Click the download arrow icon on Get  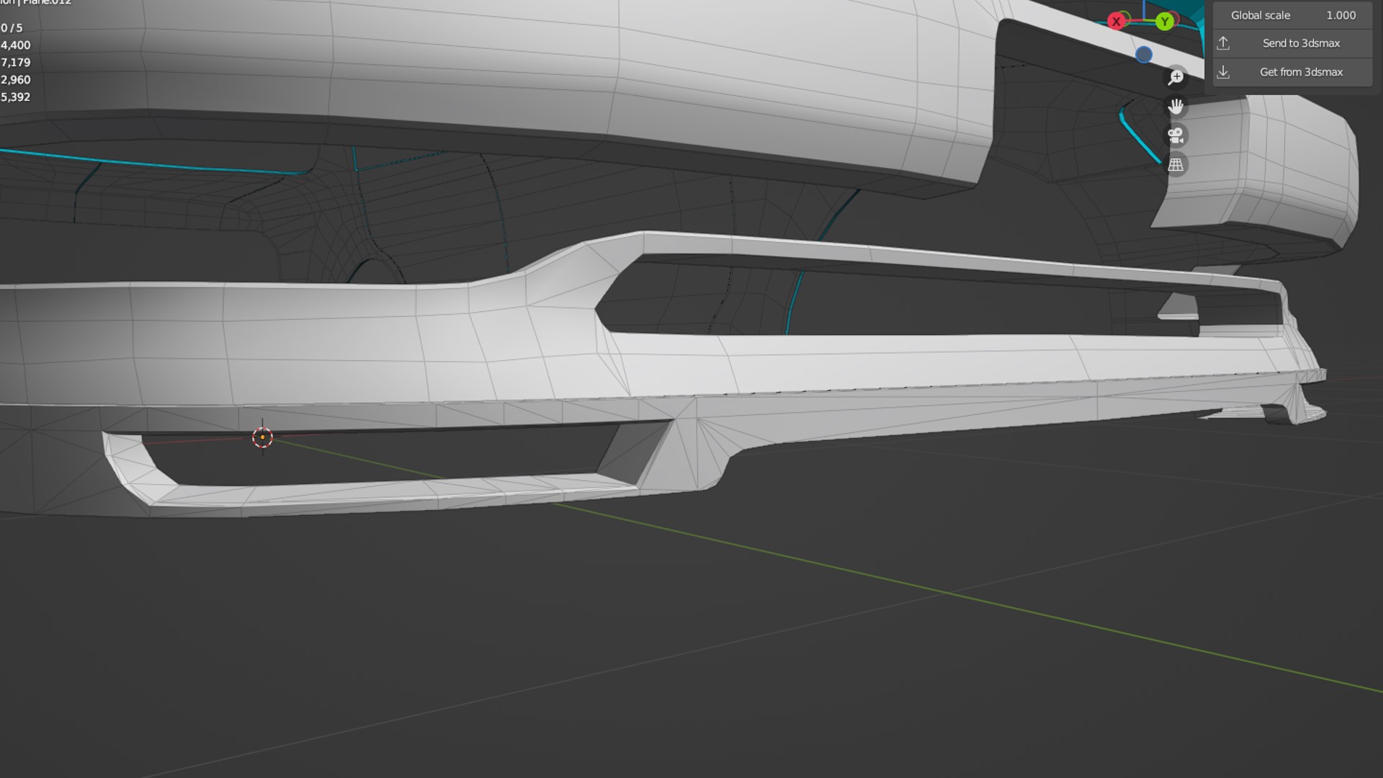click(1223, 72)
